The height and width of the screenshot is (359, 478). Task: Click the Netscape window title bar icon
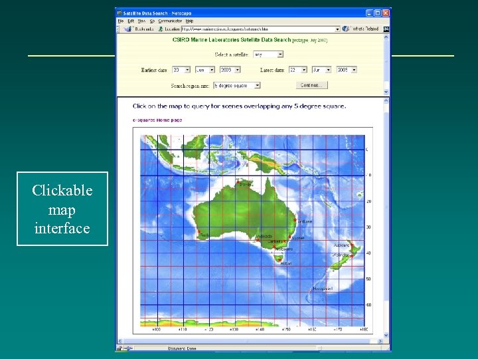click(x=119, y=13)
